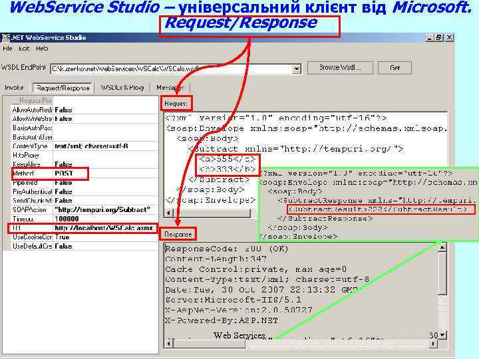Click the soap:Envelope opening line in request
This screenshot has height=359, width=479.
point(306,128)
